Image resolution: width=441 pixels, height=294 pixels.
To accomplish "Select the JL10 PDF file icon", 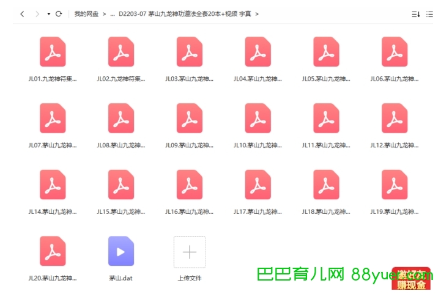I will 258,118.
